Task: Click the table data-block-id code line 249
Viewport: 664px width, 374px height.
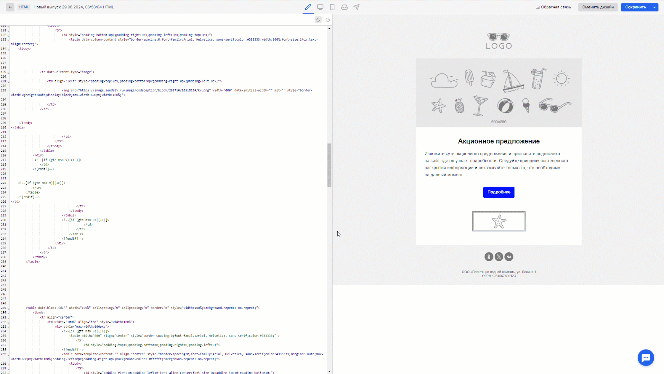Action: click(x=142, y=308)
